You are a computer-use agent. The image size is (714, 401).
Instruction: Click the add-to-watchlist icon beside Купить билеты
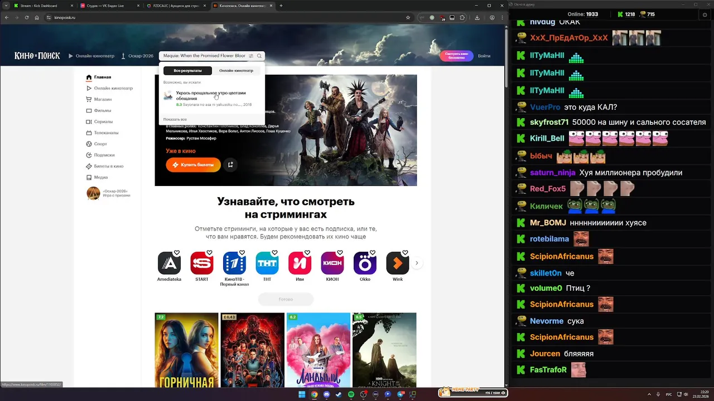point(230,165)
